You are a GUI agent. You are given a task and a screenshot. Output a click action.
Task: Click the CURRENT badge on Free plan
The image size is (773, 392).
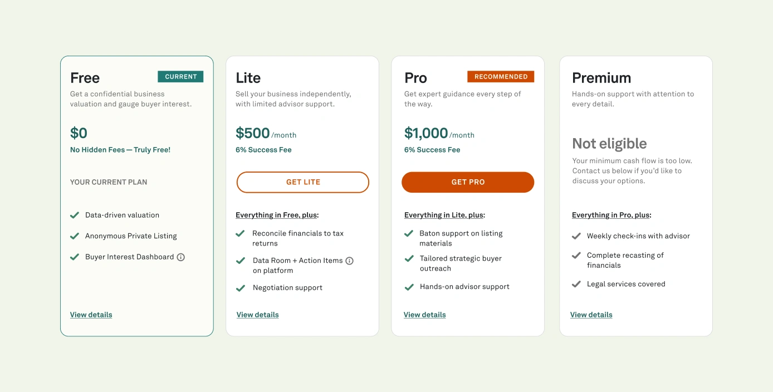pos(180,77)
